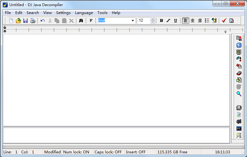Print the document with the printer icon
The height and width of the screenshot is (157, 247).
[33, 21]
